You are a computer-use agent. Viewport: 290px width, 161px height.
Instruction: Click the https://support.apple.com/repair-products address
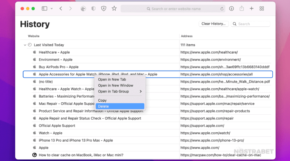[x=215, y=111]
